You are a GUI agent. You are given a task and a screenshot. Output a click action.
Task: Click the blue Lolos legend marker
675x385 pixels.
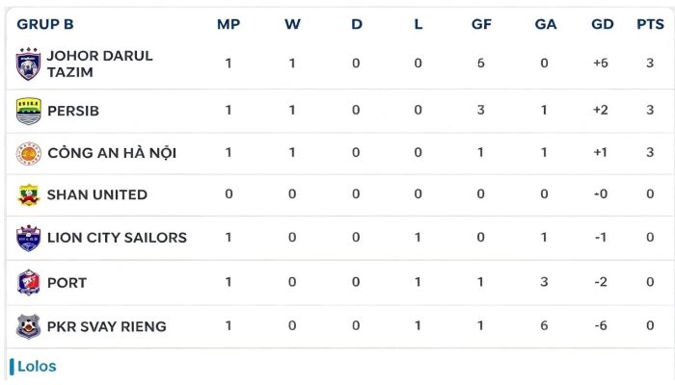[x=12, y=367]
